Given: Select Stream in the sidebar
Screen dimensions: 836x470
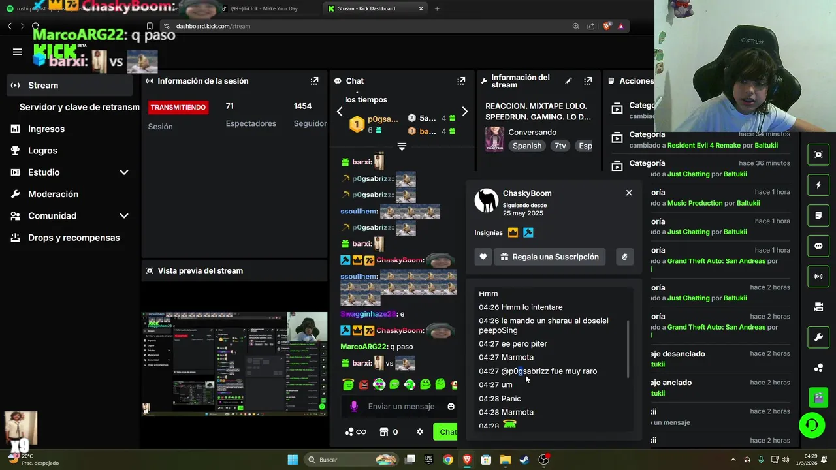Looking at the screenshot, I should click(70, 85).
